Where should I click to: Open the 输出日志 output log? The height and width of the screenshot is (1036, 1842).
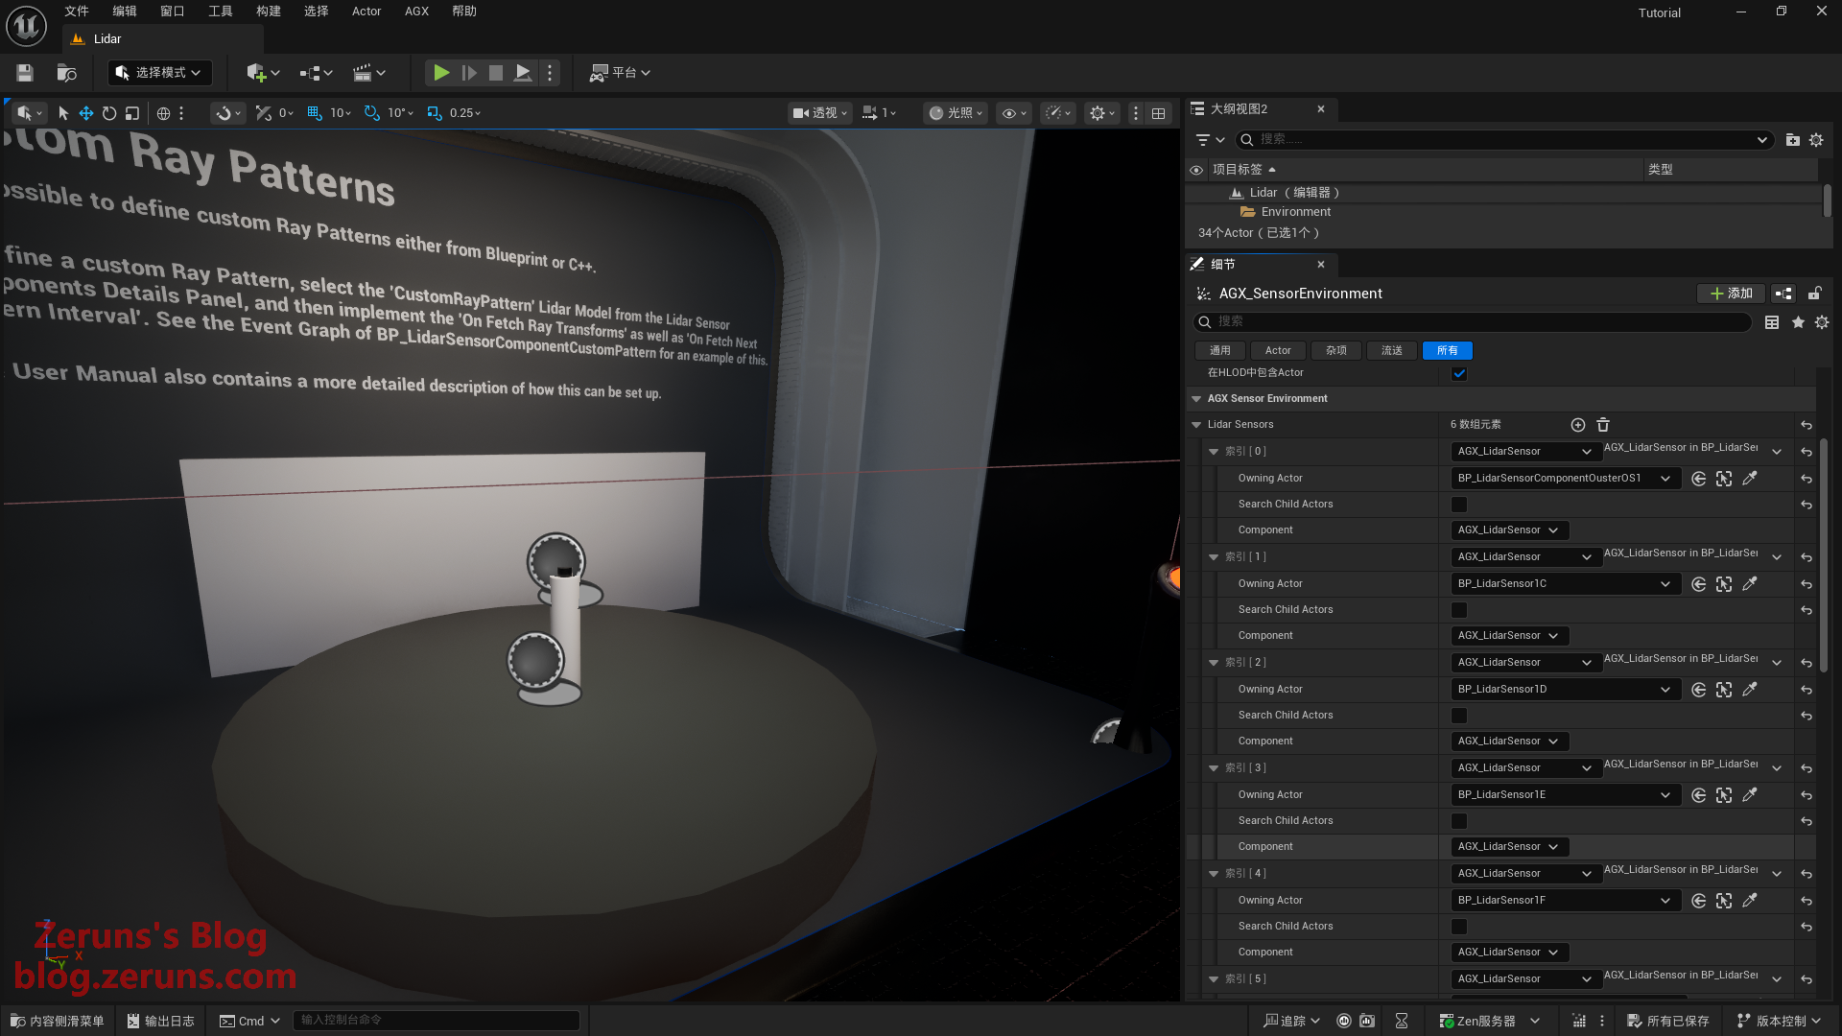pos(160,1021)
